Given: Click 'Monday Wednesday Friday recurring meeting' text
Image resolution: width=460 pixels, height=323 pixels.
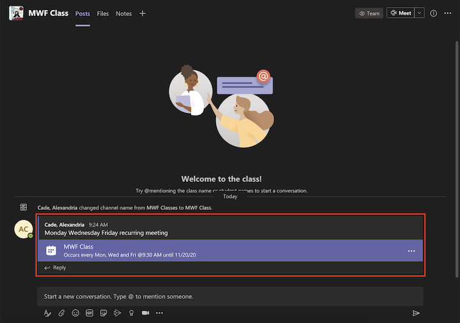Looking at the screenshot, I should point(106,233).
